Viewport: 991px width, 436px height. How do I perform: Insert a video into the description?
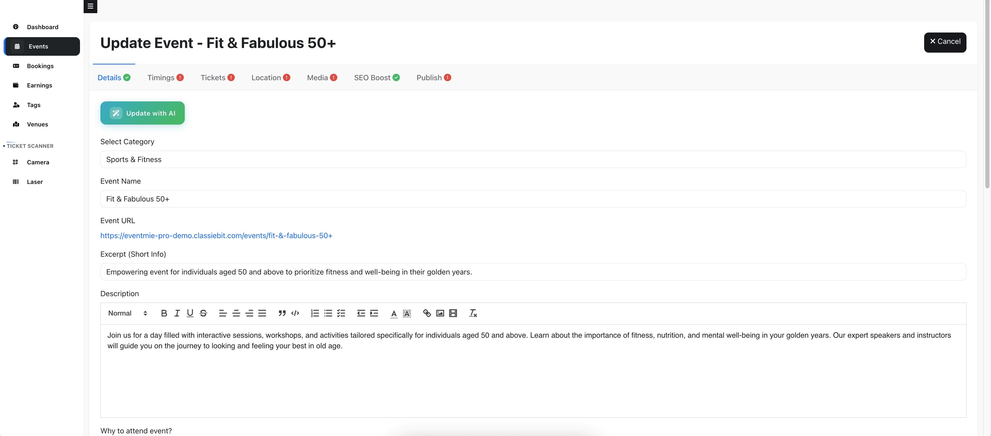pyautogui.click(x=453, y=314)
